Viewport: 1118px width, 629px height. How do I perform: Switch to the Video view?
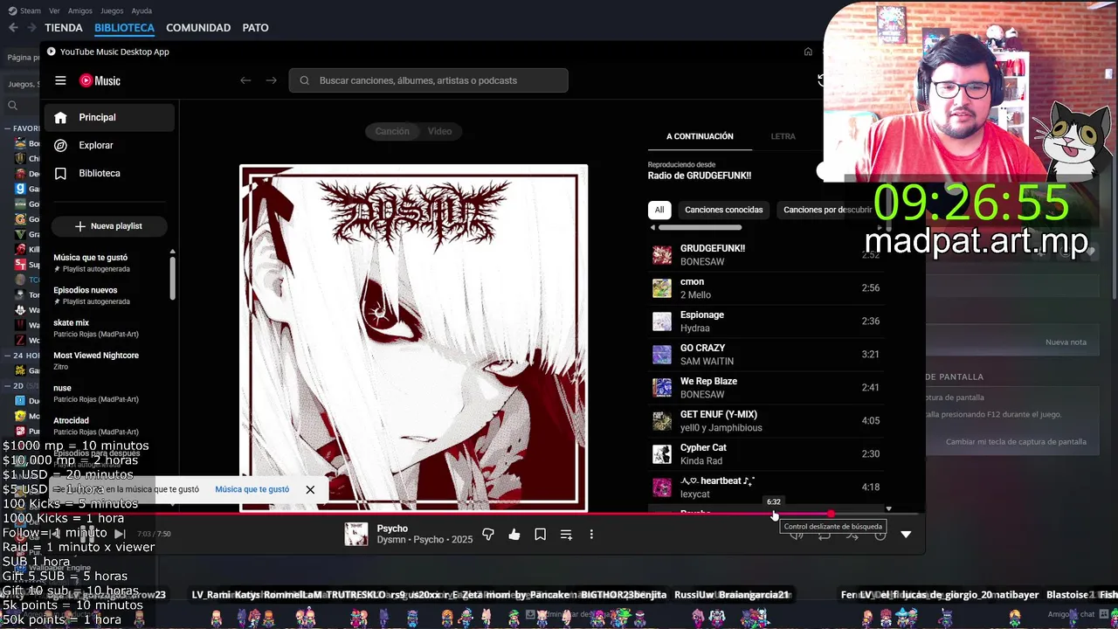[x=439, y=131]
